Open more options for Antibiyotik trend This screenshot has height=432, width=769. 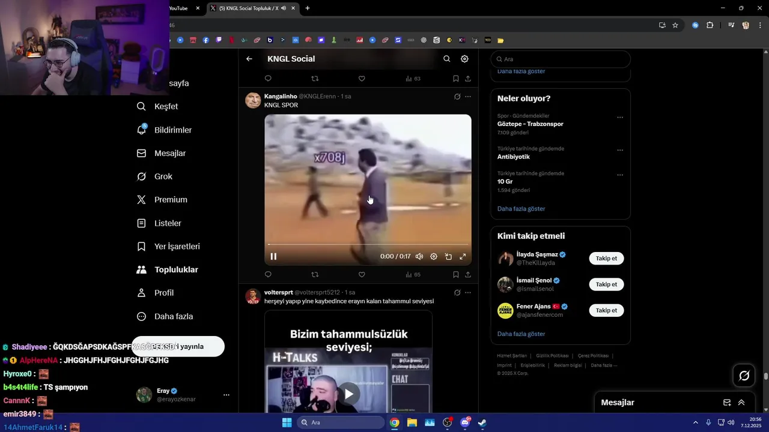click(620, 151)
